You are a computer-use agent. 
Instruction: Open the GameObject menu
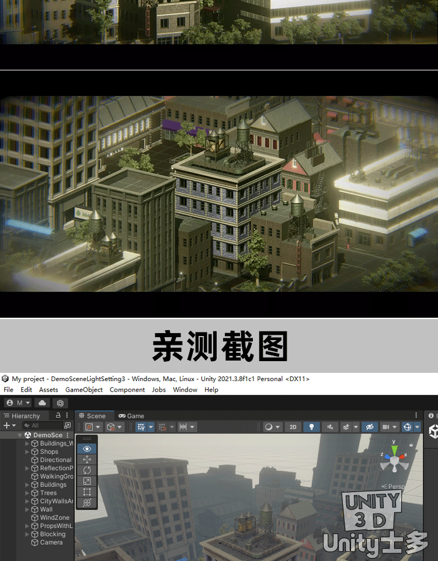(x=84, y=390)
